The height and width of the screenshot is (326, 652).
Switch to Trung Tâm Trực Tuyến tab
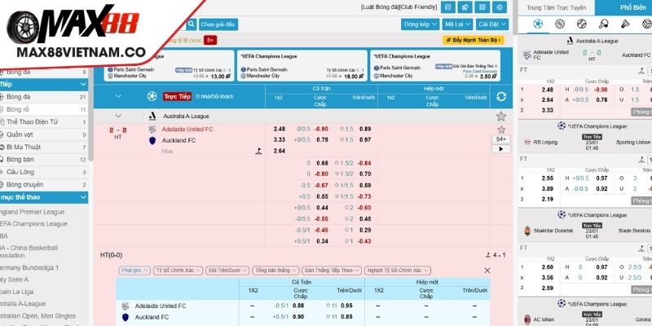point(557,7)
